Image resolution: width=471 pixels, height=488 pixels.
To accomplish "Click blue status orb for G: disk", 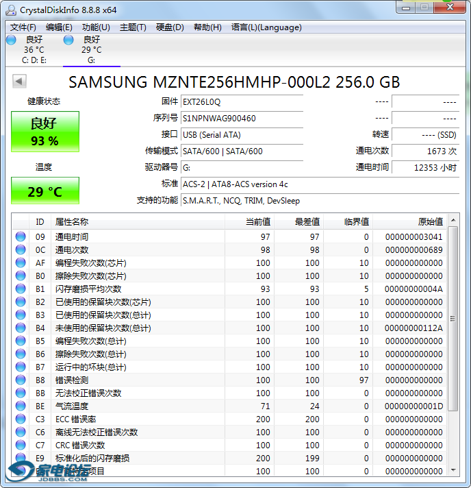I will click(68, 40).
